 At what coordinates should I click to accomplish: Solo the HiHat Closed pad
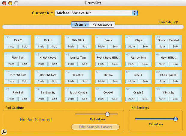click(x=55, y=64)
